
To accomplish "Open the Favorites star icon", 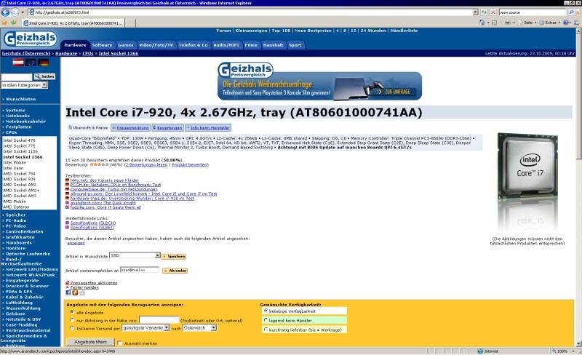I will [x=5, y=23].
